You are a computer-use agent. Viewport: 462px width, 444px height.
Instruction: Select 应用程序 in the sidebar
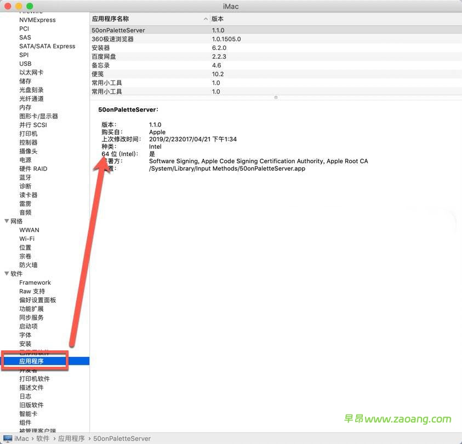[x=31, y=361]
